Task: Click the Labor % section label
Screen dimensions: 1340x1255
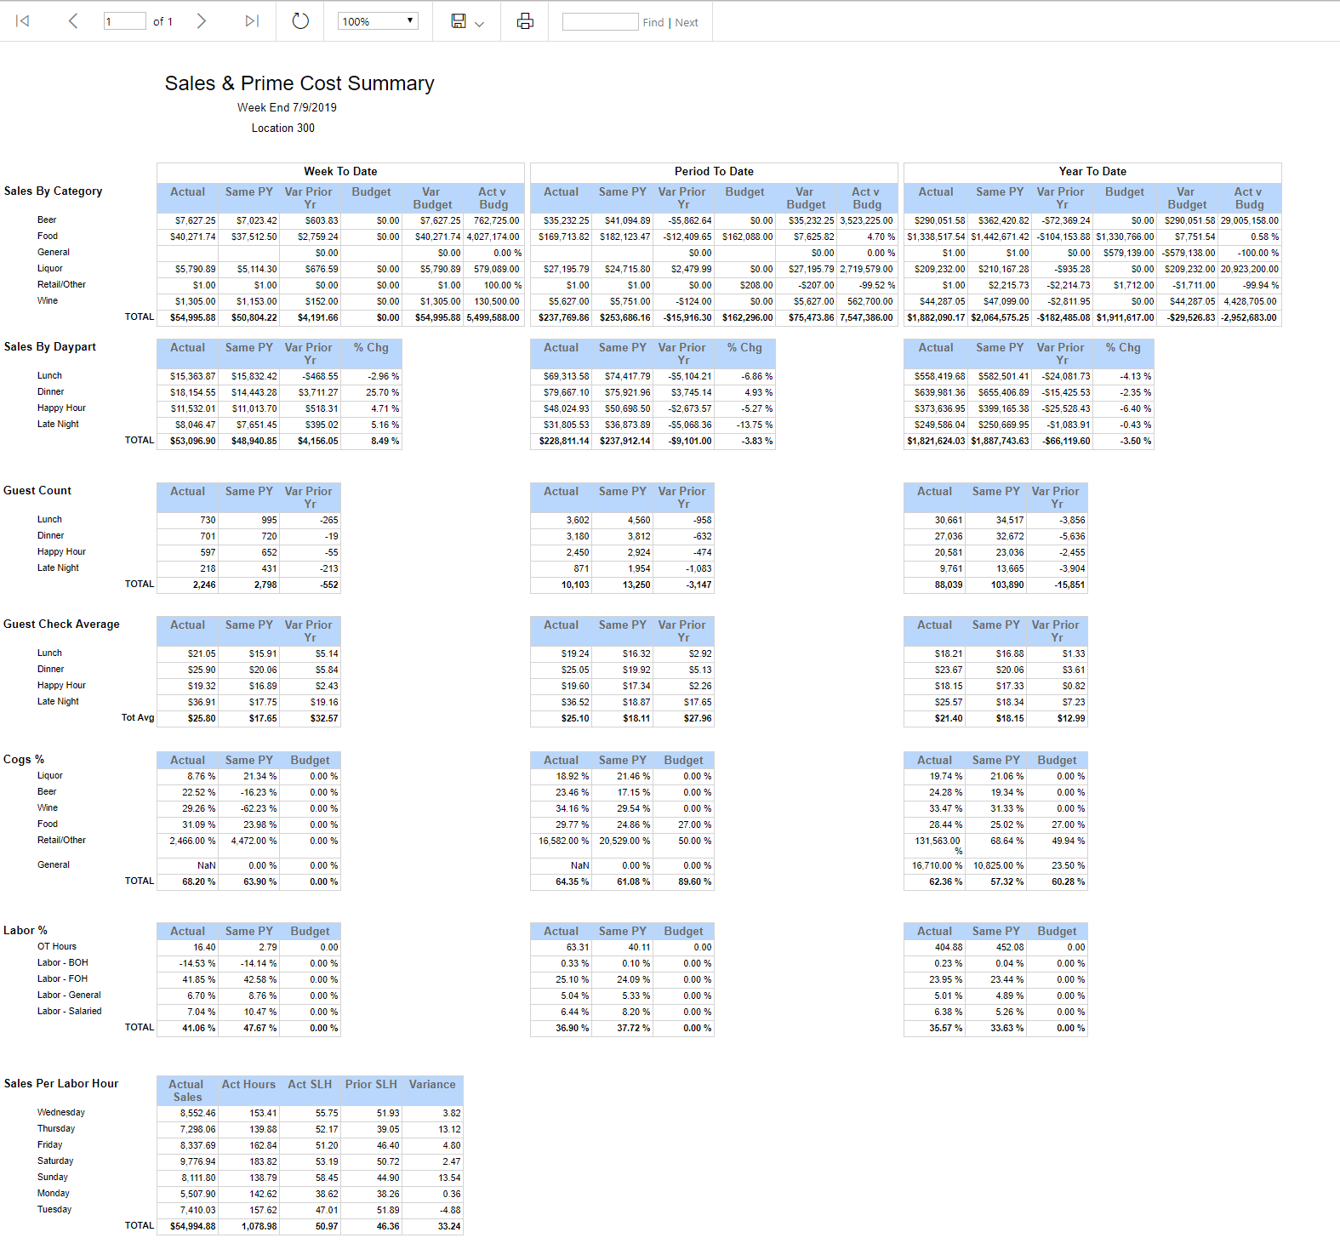Action: coord(26,930)
